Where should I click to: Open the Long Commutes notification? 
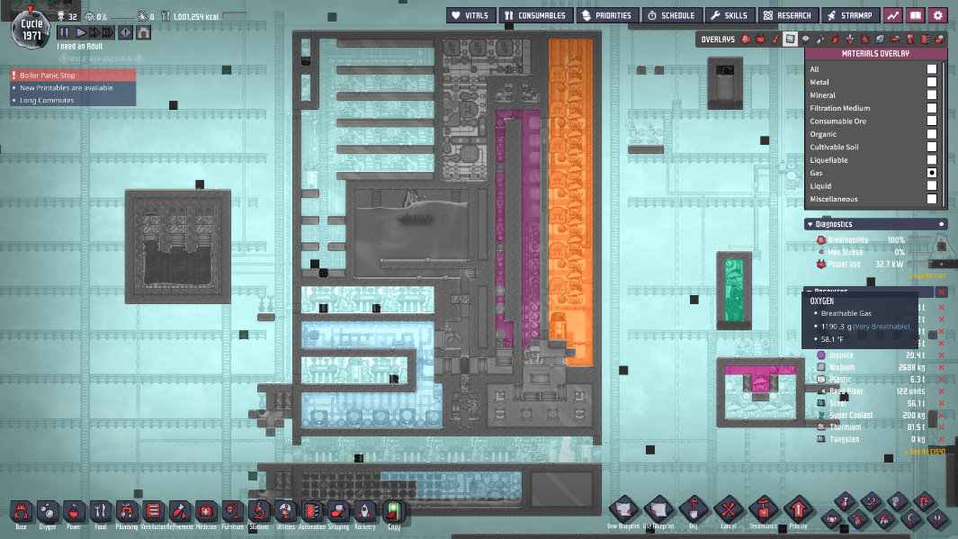[73, 100]
